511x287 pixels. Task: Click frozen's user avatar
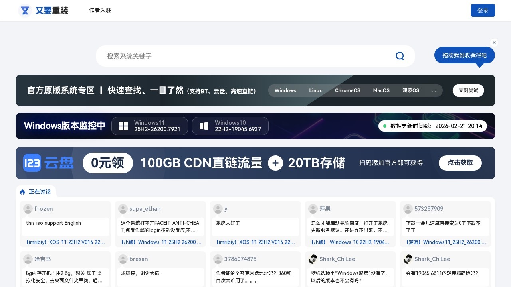pos(28,209)
